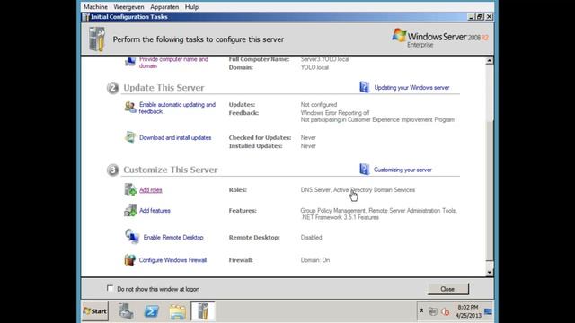Click Download and install updates link
The height and width of the screenshot is (323, 575).
coord(175,137)
